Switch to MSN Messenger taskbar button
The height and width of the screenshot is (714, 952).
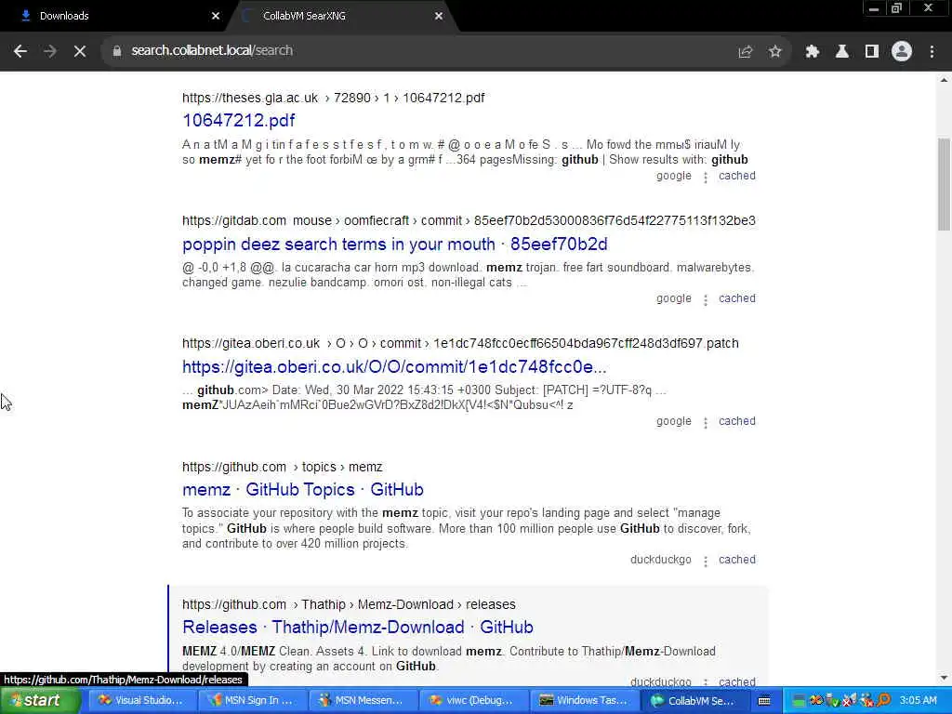point(364,701)
